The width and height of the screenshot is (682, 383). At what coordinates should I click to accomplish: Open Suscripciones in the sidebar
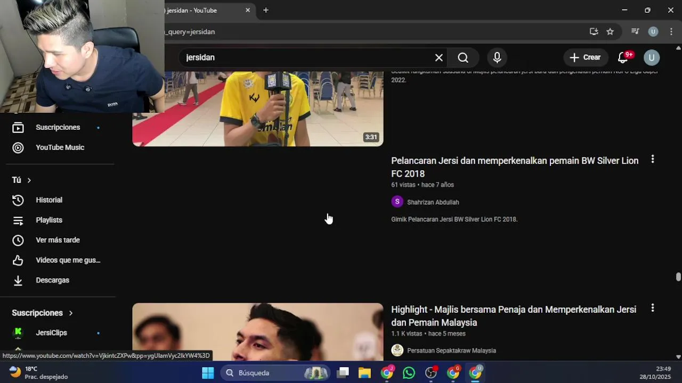[x=58, y=128]
